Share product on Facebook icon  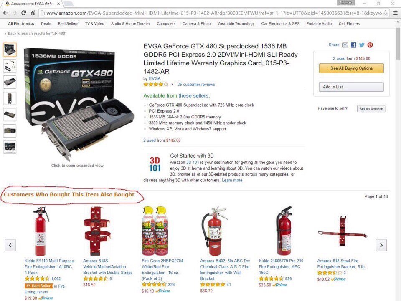353,45
